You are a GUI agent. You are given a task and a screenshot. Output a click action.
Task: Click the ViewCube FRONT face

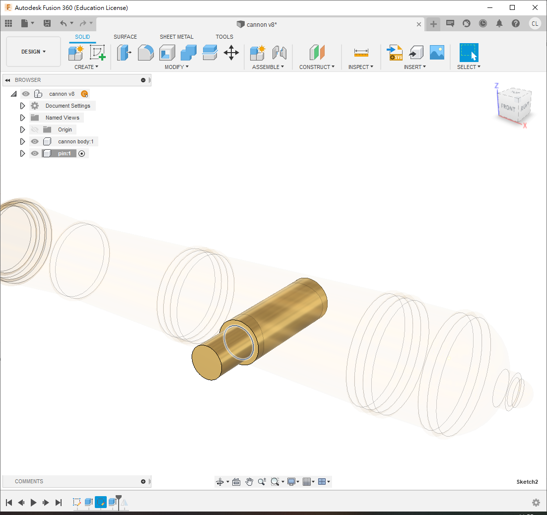507,107
